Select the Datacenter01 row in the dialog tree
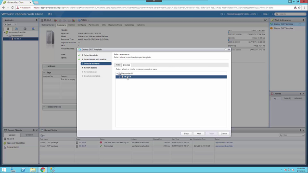The height and width of the screenshot is (173, 308). pyautogui.click(x=171, y=74)
